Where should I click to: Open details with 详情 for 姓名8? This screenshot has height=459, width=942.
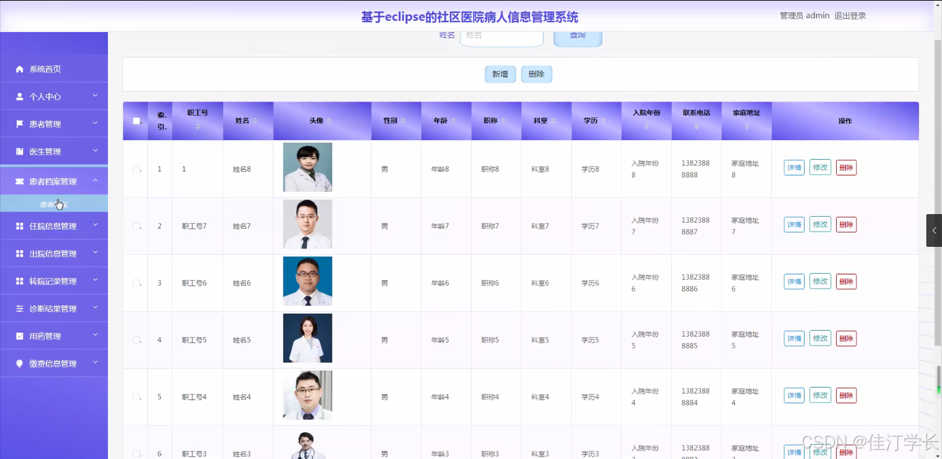794,168
